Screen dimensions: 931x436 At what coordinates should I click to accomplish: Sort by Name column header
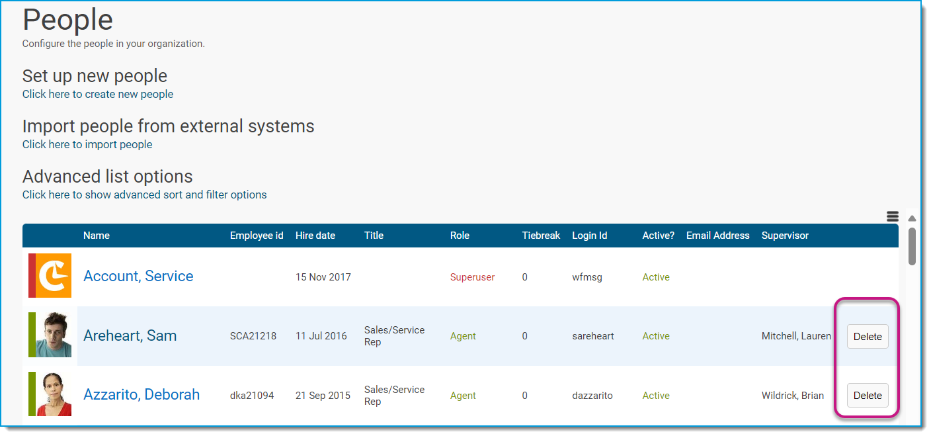point(97,236)
